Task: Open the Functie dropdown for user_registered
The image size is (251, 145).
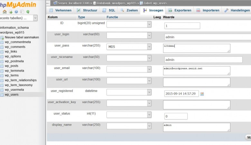Action: pos(129,92)
